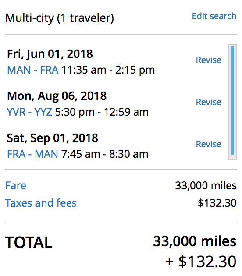Click the 7:45 am - 8:30 am times
The image size is (242, 276).
105,154
